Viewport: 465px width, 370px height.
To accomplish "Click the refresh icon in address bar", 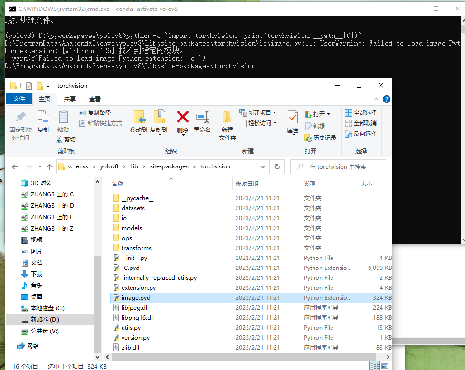I will 277,166.
